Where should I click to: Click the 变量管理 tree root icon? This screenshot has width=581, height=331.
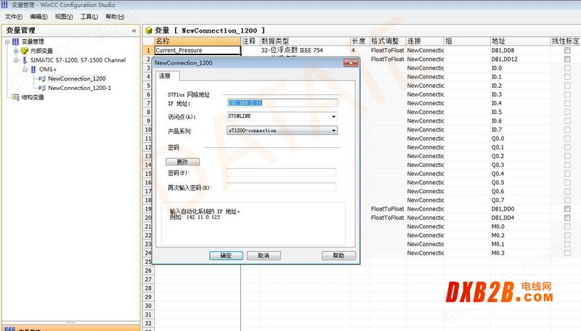[15, 41]
